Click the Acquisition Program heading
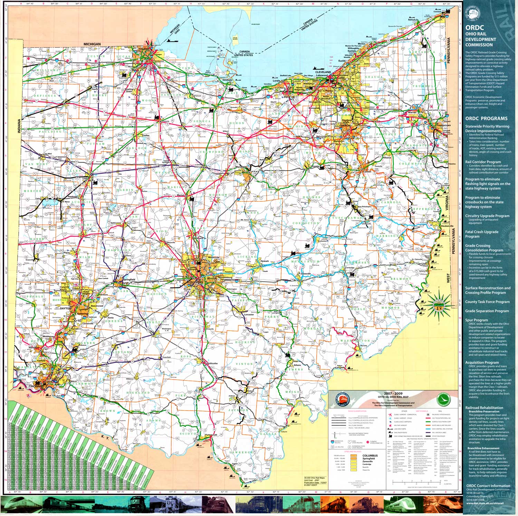This screenshot has height=516, width=518. pyautogui.click(x=482, y=362)
